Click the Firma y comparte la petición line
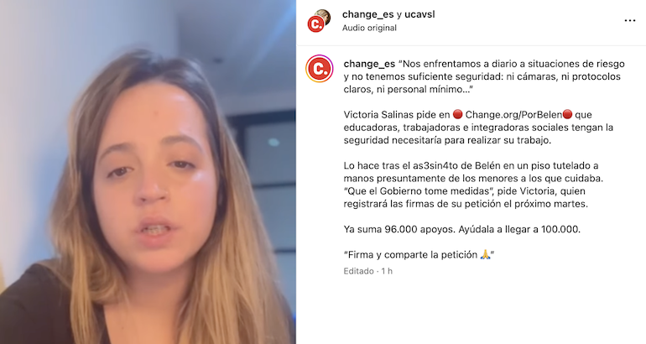This screenshot has height=344, width=646. (x=419, y=254)
